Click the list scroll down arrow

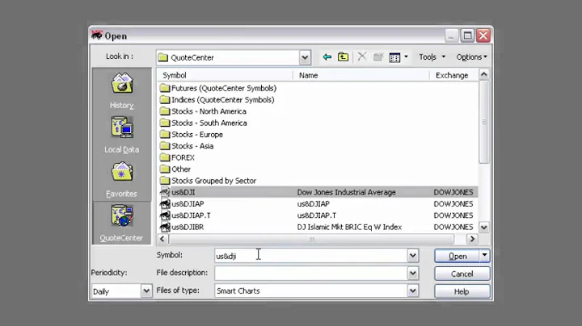click(484, 227)
